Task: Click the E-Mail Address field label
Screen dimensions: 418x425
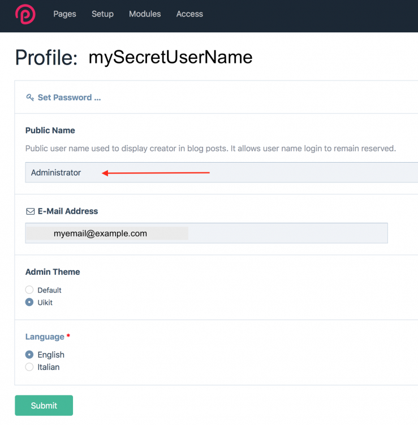Action: (x=68, y=211)
